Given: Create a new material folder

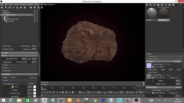Looking at the screenshot, I should click(x=158, y=5).
